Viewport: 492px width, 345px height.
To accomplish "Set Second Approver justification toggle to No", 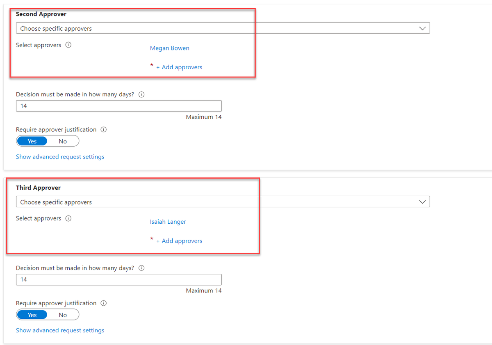I will coord(63,141).
